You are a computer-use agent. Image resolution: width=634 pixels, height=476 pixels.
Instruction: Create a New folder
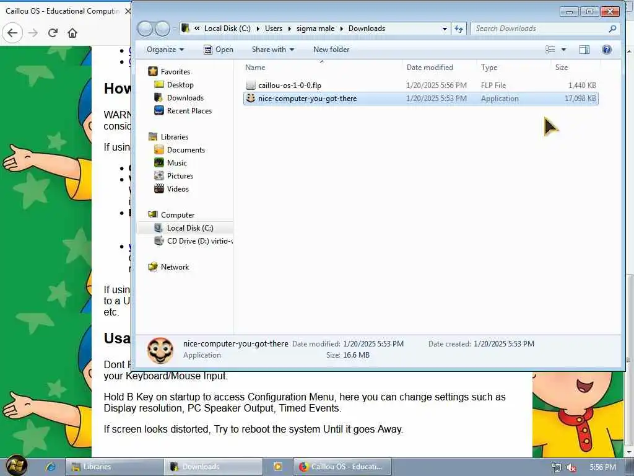331,50
